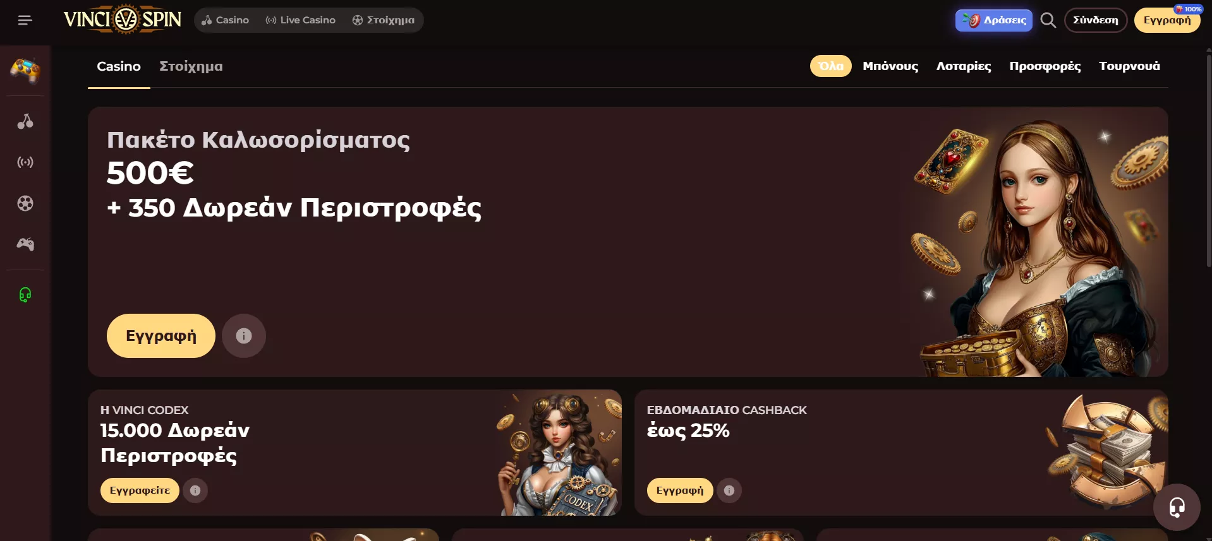The width and height of the screenshot is (1212, 541).
Task: Click Εγγραφείτε on the Vinci Codex card
Action: point(140,490)
